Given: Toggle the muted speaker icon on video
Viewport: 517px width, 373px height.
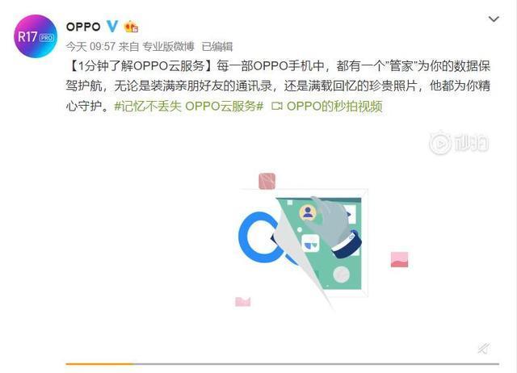Looking at the screenshot, I should coord(484,348).
